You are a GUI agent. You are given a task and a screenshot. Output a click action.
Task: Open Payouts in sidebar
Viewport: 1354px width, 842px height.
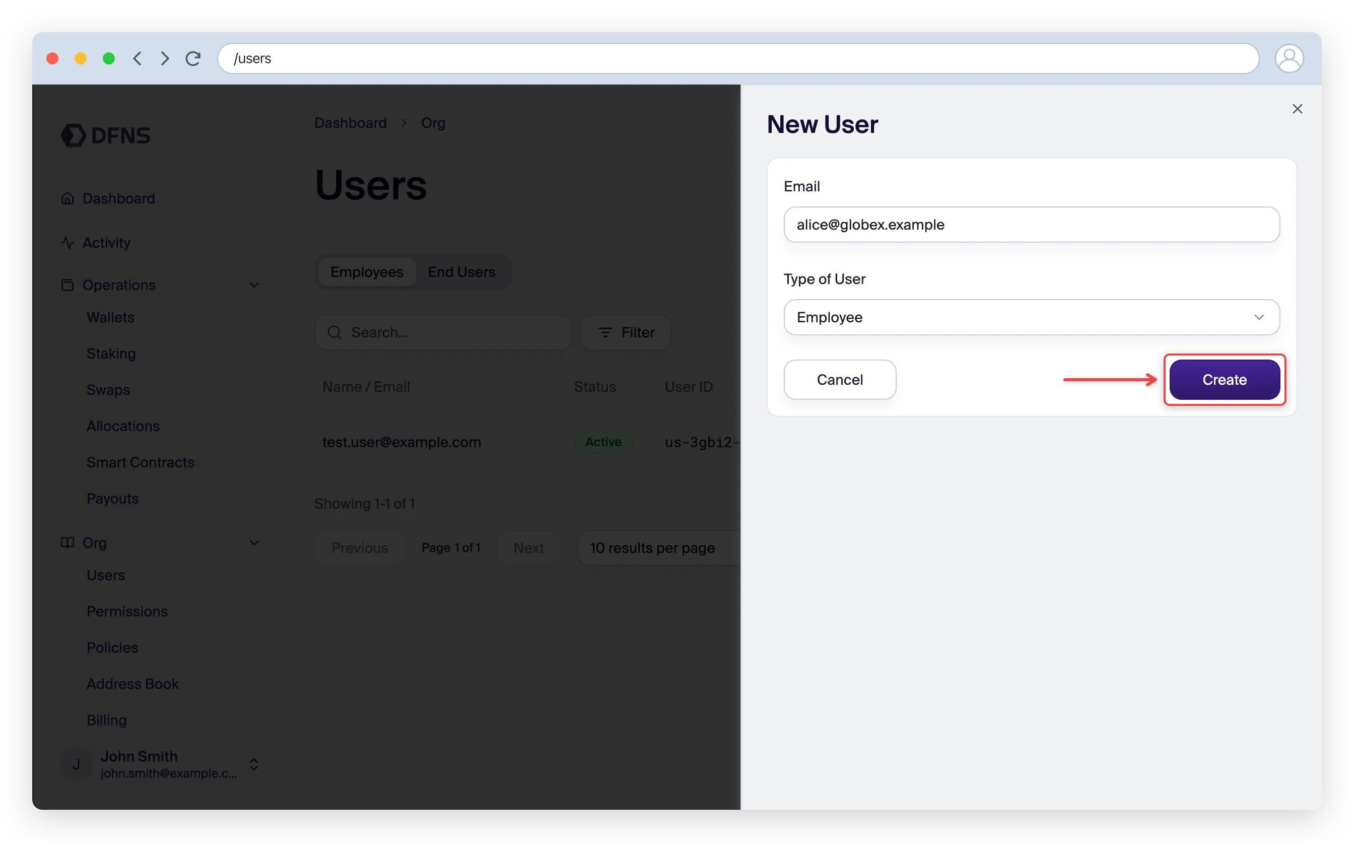(112, 499)
